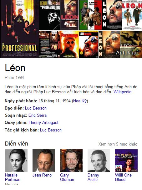The width and height of the screenshot is (142, 190).
Task: Open Éric Serra composer link
Action: pyautogui.click(x=38, y=115)
